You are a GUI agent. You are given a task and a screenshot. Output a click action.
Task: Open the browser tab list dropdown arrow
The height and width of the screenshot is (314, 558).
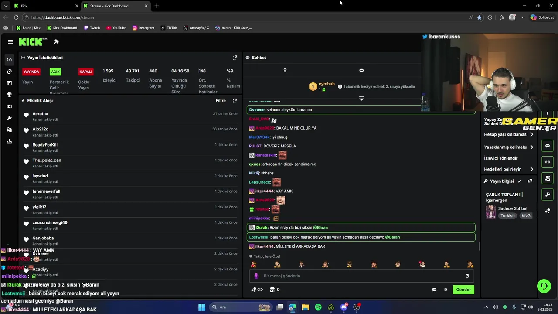pos(5,6)
